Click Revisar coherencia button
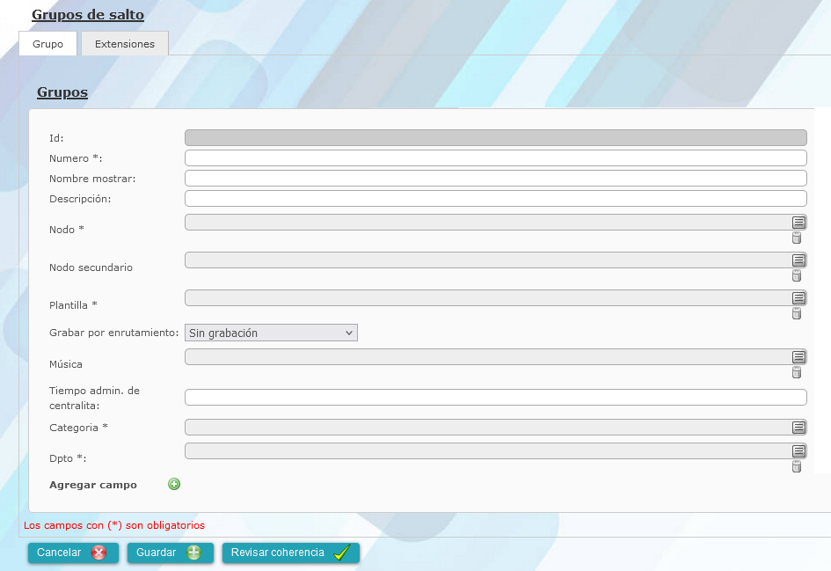 (x=290, y=553)
